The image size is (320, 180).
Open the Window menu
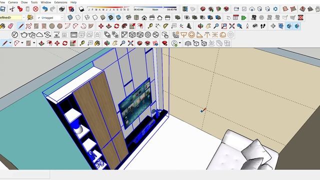pos(46,2)
